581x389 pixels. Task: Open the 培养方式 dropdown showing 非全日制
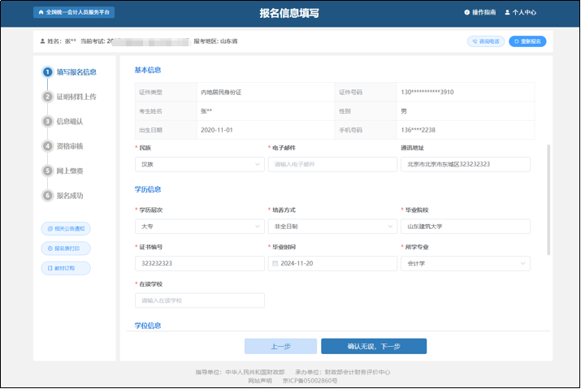point(332,227)
